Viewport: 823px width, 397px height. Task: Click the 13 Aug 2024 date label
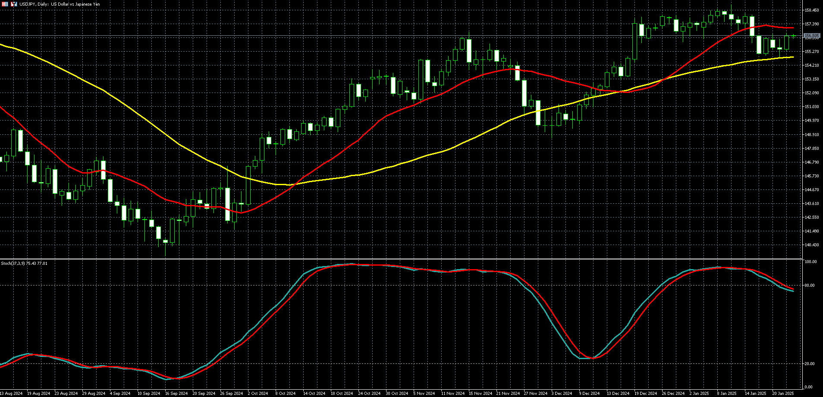pyautogui.click(x=12, y=393)
